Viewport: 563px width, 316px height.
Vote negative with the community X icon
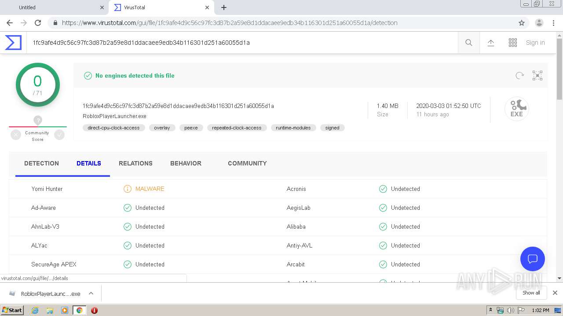click(x=16, y=135)
